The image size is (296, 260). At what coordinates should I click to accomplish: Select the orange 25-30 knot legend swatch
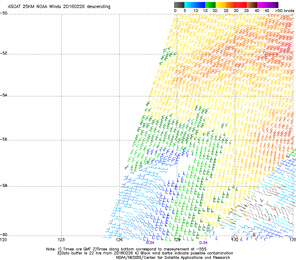(231, 5)
